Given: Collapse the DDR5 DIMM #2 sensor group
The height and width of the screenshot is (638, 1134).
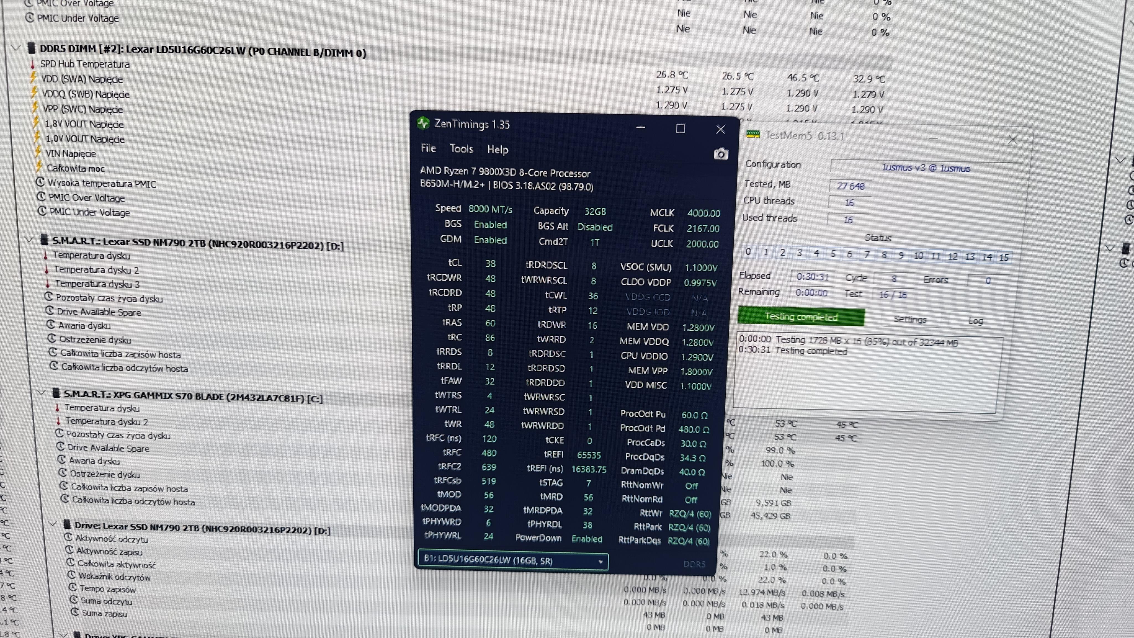Looking at the screenshot, I should pos(16,48).
